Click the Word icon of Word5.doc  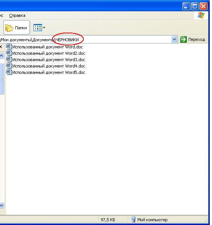tap(9, 72)
